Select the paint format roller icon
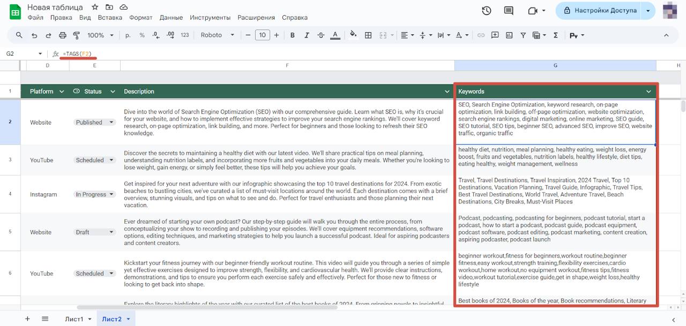Image resolution: width=686 pixels, height=326 pixels. click(76, 35)
